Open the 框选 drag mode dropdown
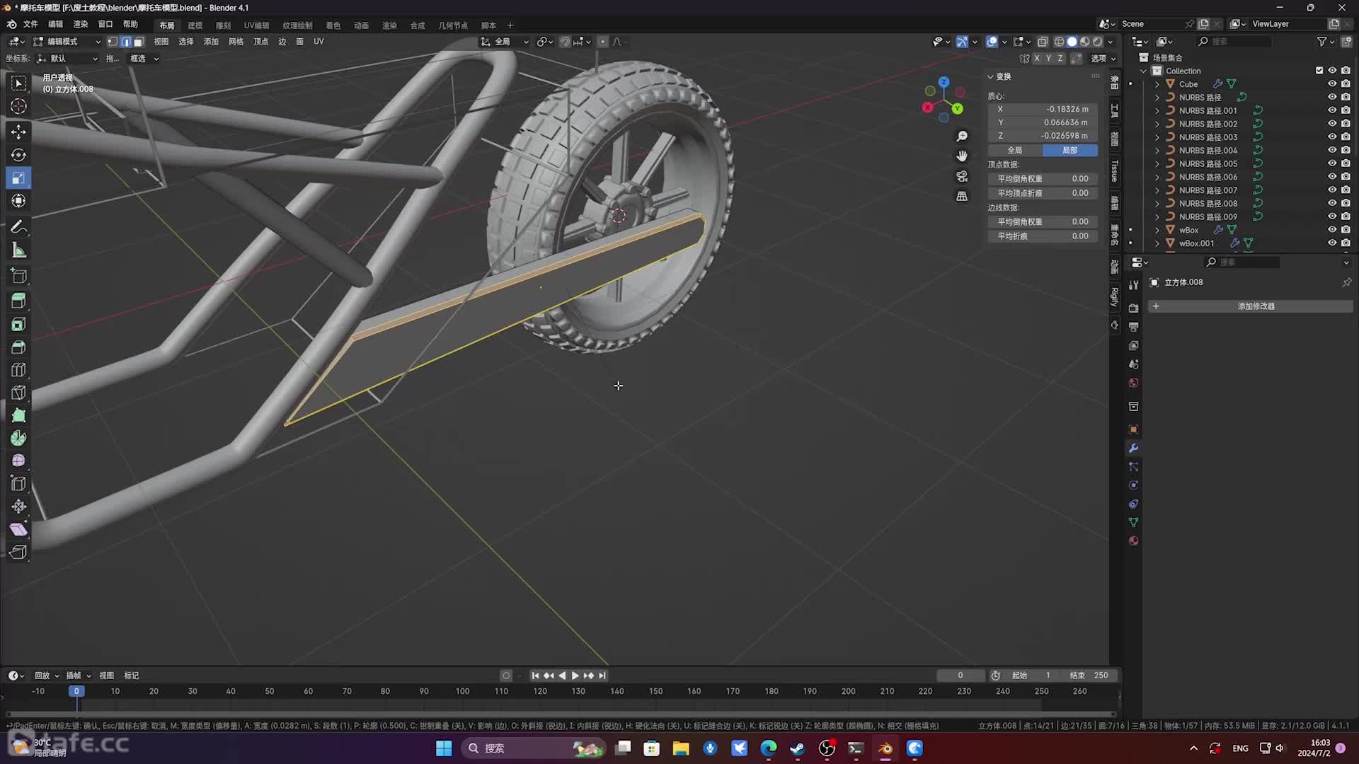Screen dimensions: 1359x764 click(144, 59)
